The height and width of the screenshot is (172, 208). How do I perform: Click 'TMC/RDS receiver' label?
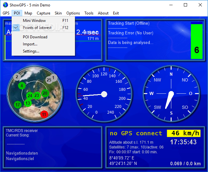(22, 130)
